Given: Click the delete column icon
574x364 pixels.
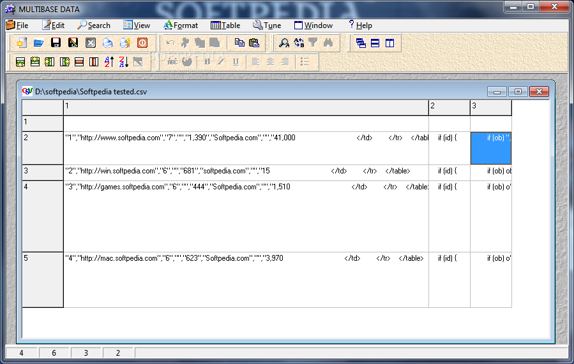Looking at the screenshot, I should (94, 62).
